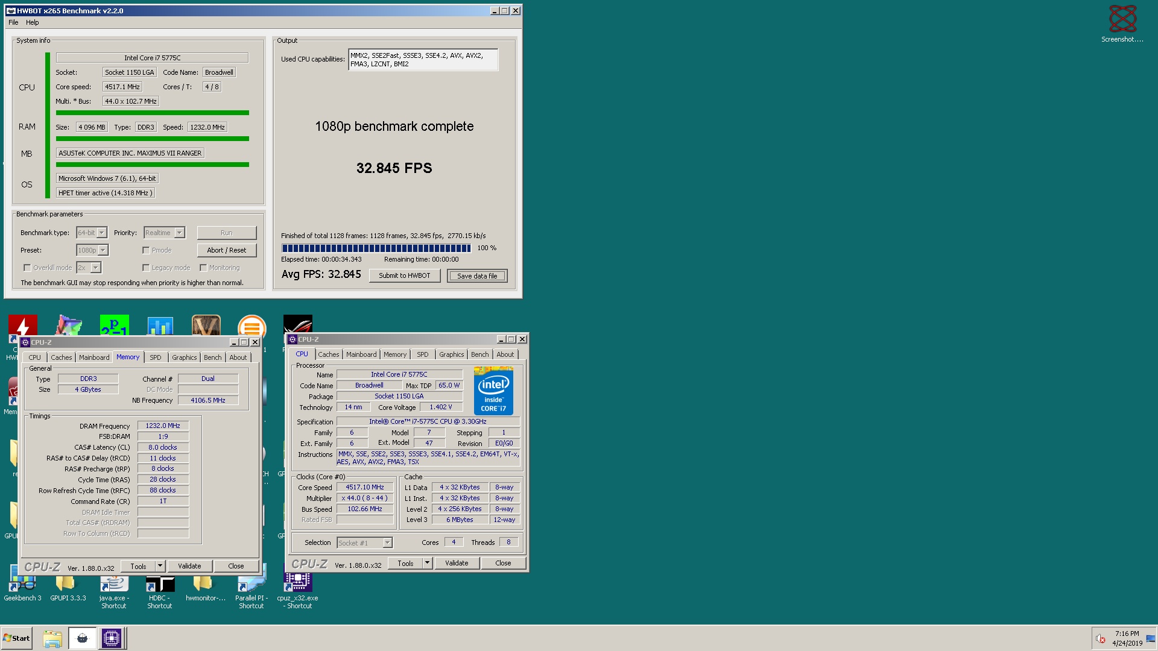This screenshot has height=651, width=1158.
Task: Open the Help menu in HWBOT
Action: point(33,22)
